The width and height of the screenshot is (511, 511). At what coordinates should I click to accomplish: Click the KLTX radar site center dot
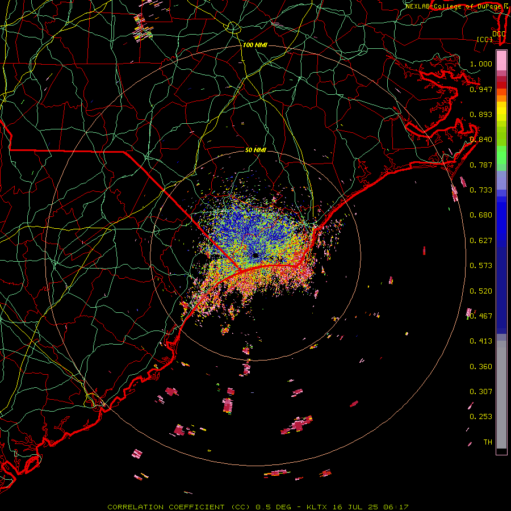[x=256, y=256]
